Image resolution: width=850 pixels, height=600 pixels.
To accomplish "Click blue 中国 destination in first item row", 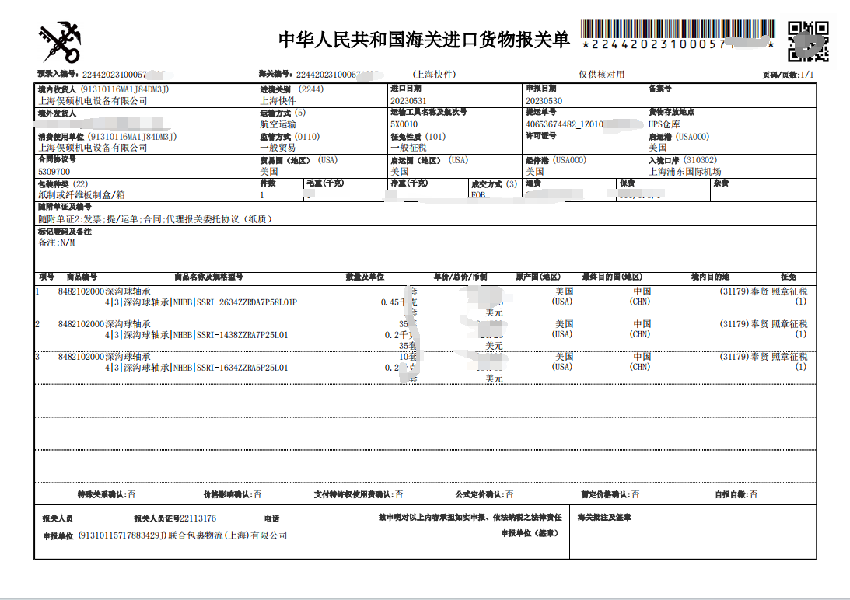I will (642, 291).
